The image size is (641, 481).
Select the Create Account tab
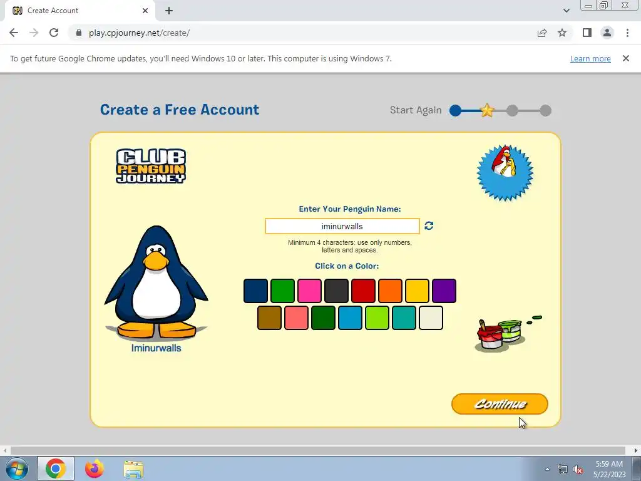click(x=79, y=11)
